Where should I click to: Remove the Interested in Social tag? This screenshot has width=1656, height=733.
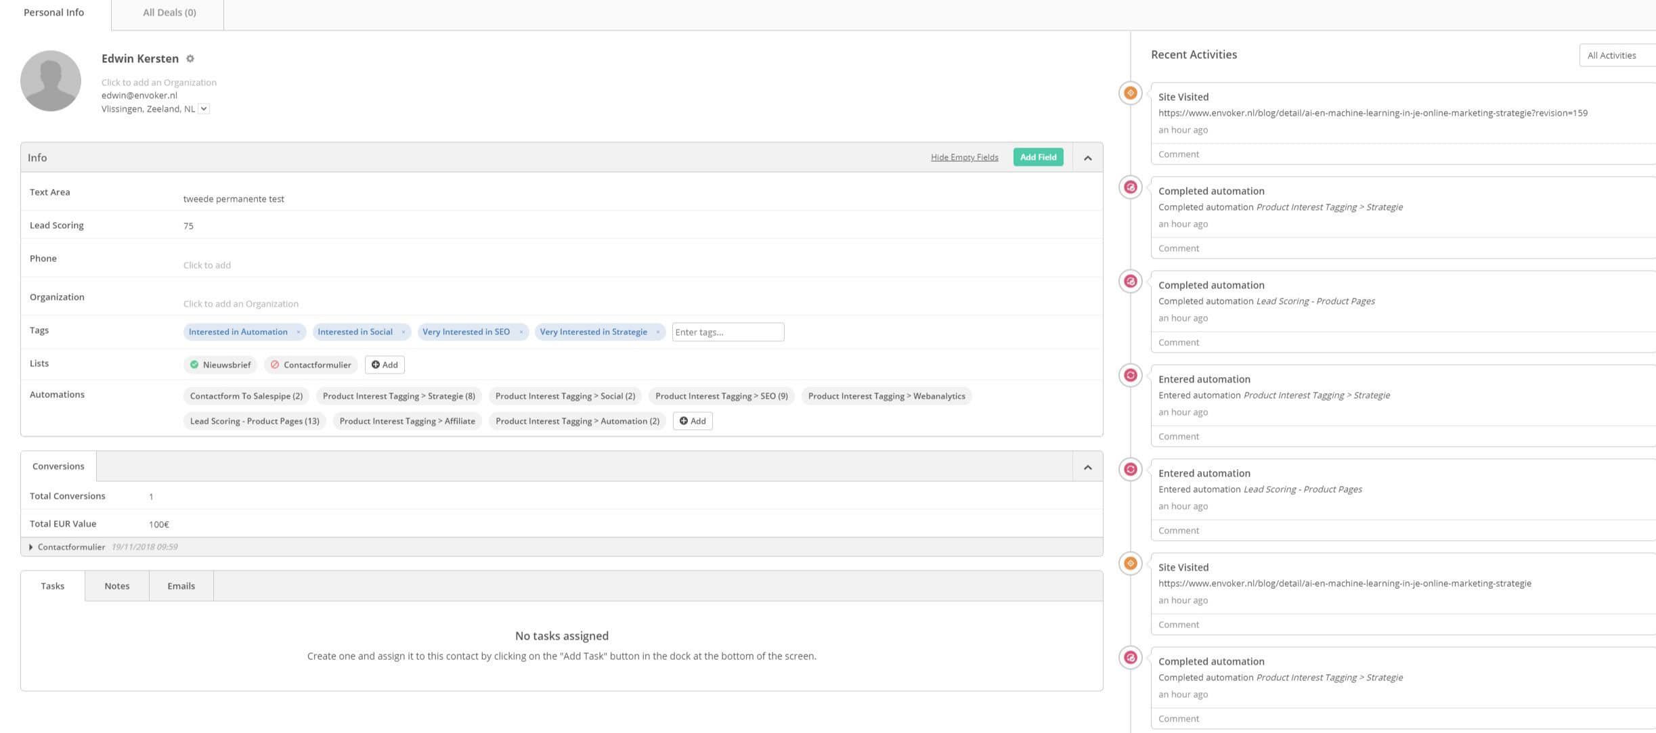pos(403,332)
